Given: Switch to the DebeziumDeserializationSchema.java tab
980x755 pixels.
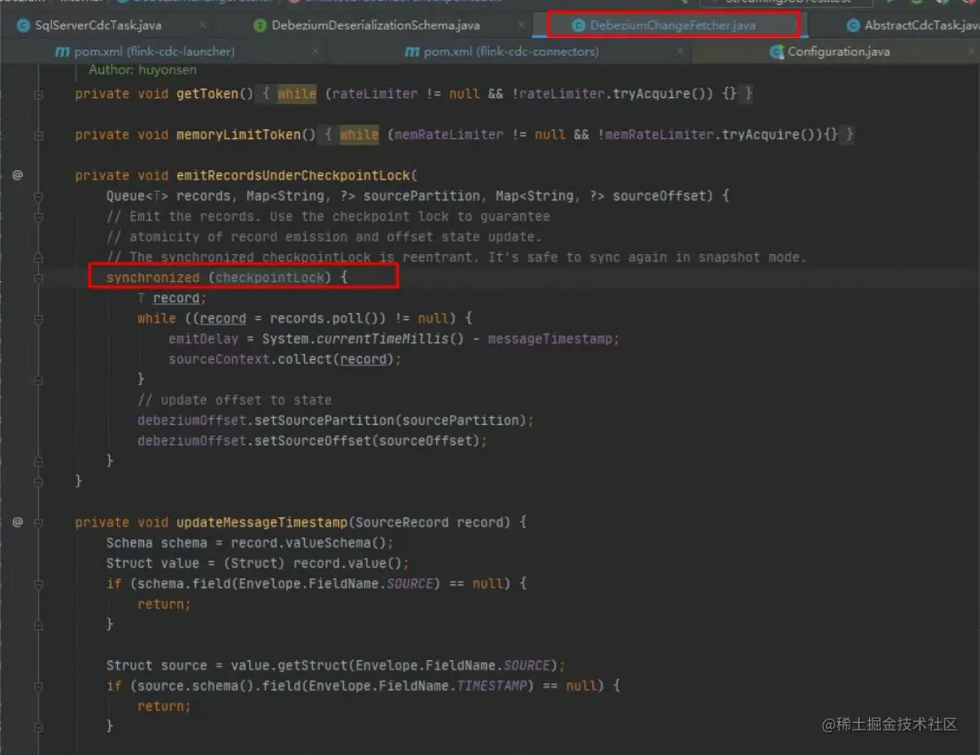Looking at the screenshot, I should coord(375,25).
